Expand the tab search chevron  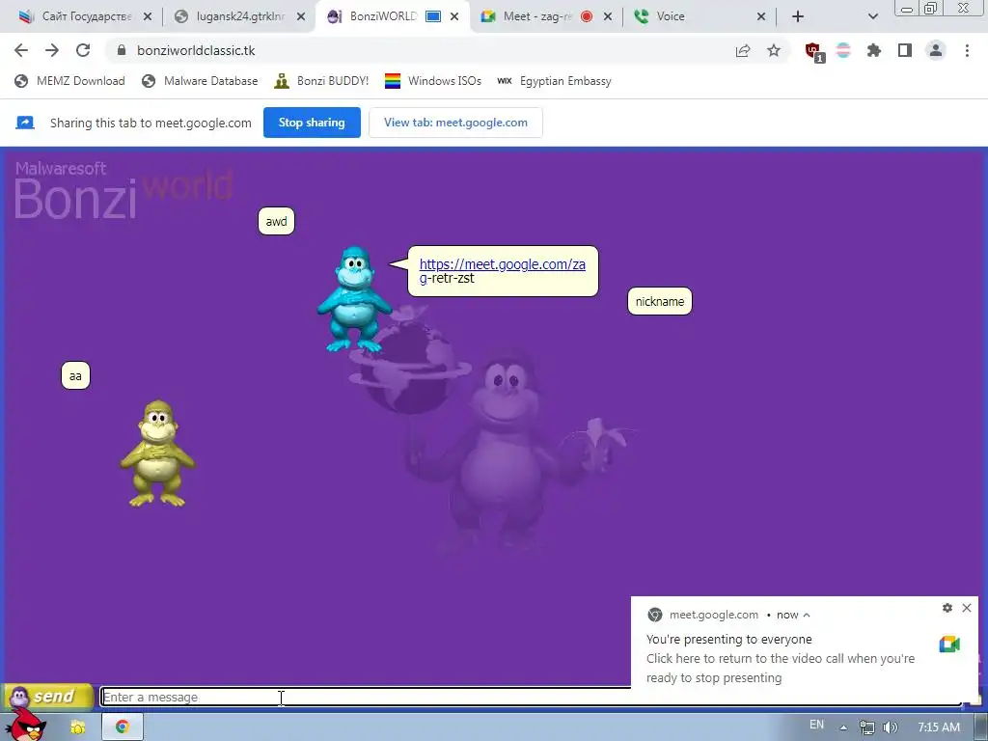(x=872, y=16)
